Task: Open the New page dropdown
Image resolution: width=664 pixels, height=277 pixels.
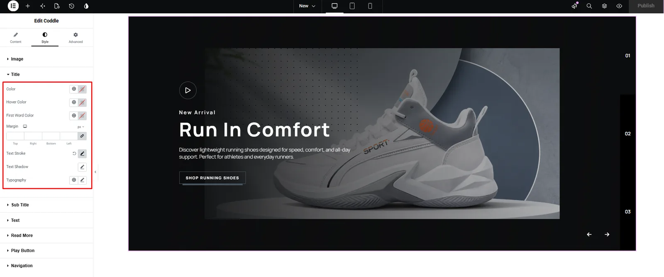Action: pos(307,6)
